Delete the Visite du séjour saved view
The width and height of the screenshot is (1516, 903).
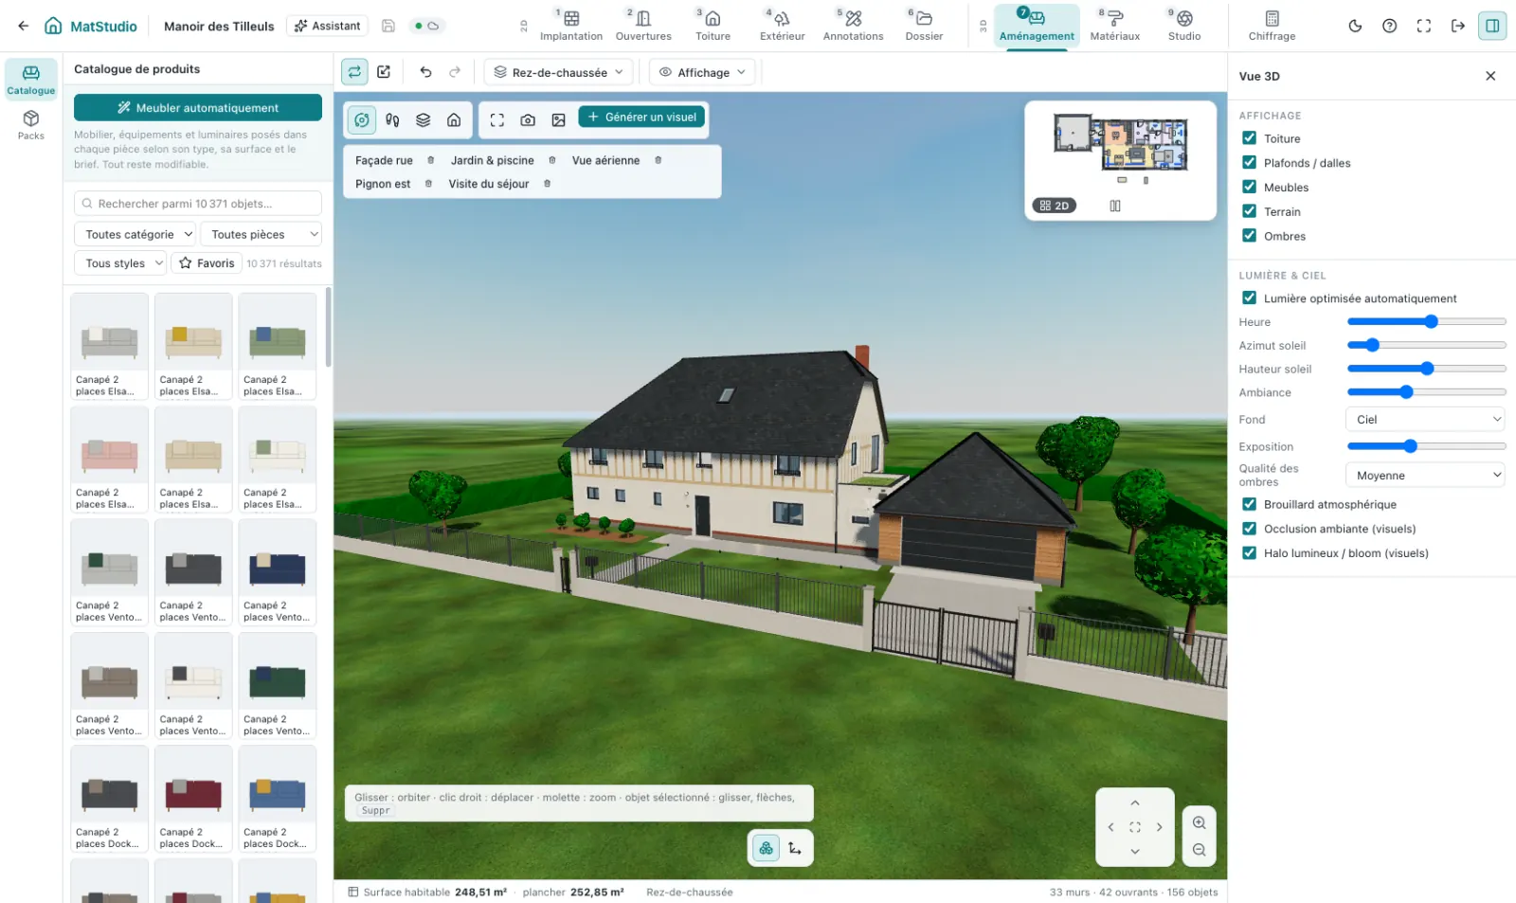547,184
